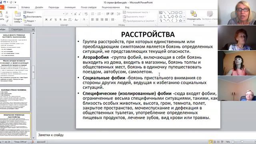Select the Text Box shape icon
Viewport: 256px width, 144px height.
coord(161,12)
